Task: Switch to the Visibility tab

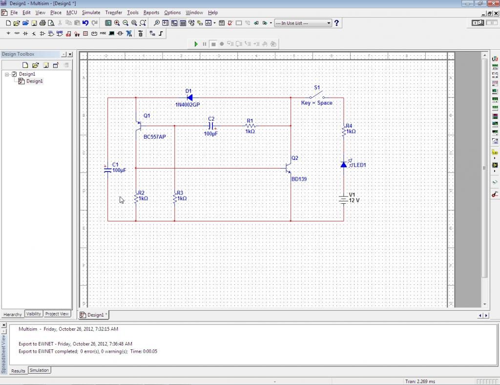Action: 34,314
